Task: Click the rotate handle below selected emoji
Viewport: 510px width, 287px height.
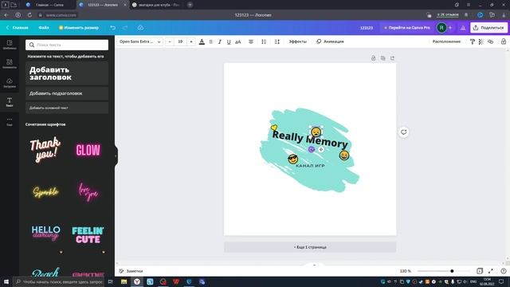Action: pos(312,149)
